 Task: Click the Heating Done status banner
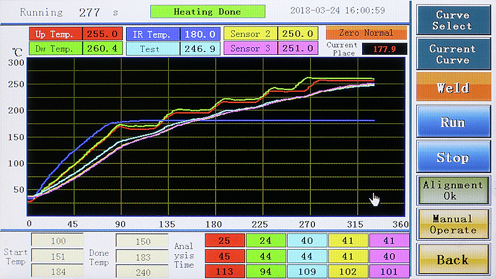click(207, 12)
